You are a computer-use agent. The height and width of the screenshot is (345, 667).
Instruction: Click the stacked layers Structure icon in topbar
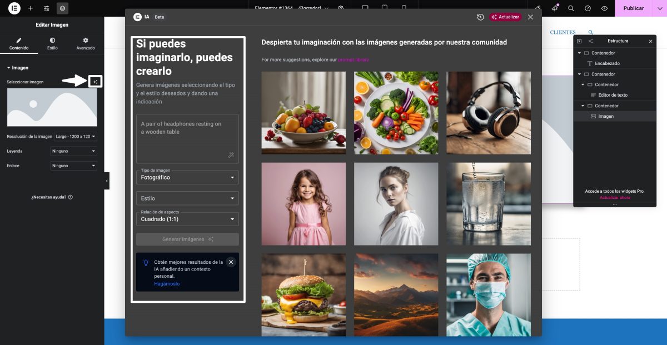click(63, 8)
